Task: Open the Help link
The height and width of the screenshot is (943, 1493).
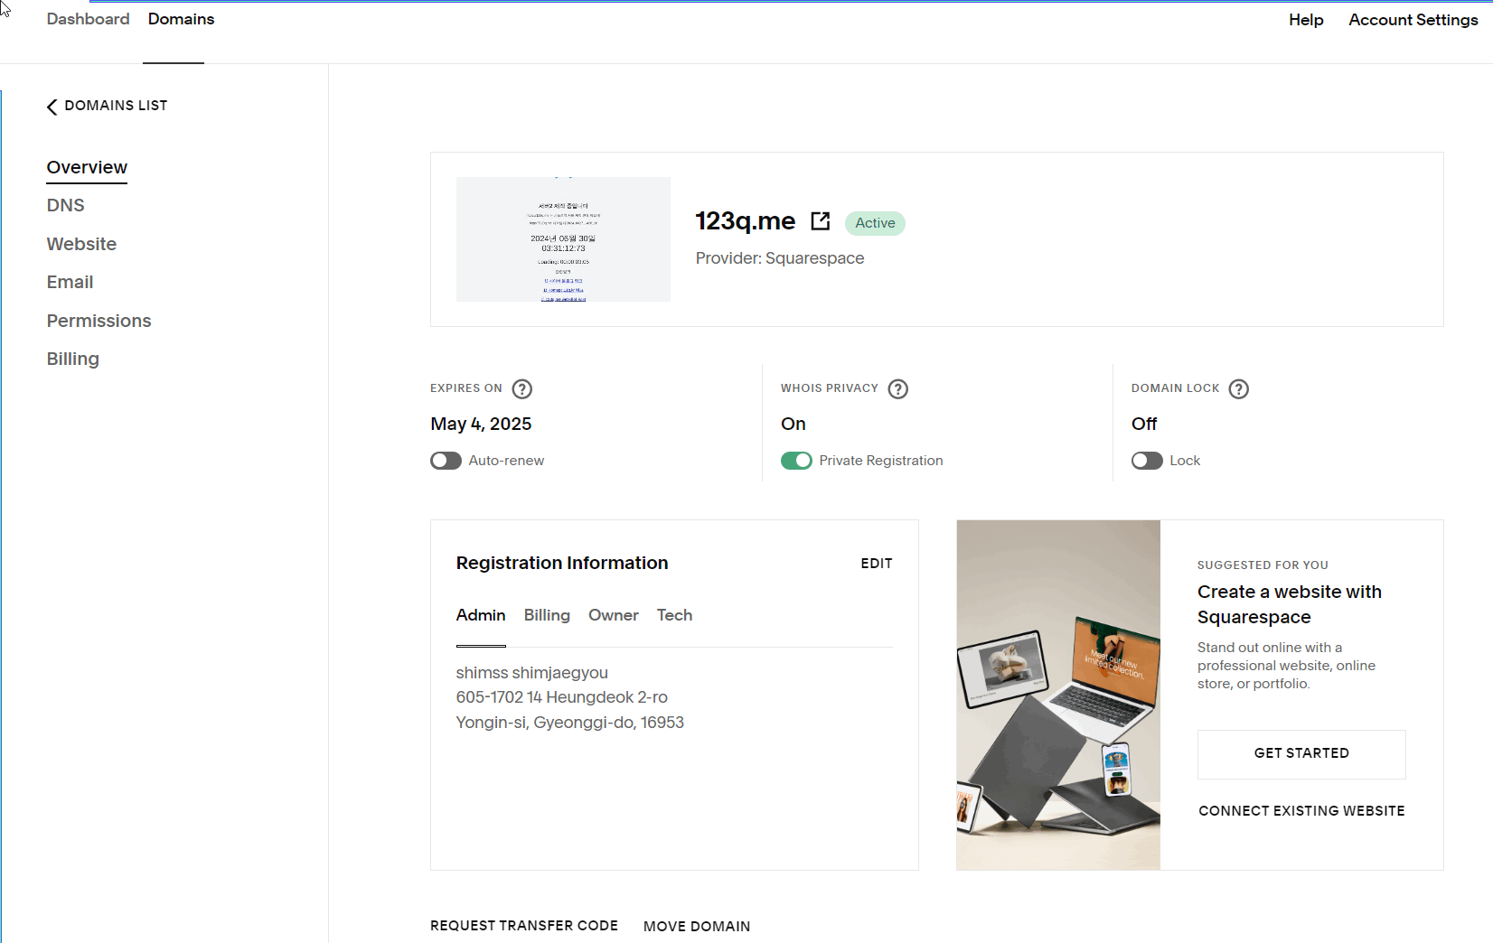Action: 1306,20
